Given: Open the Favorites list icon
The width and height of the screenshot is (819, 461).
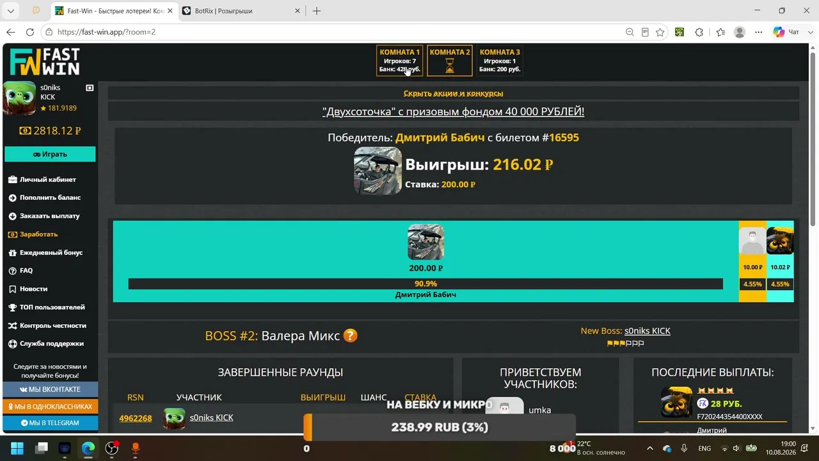Looking at the screenshot, I should click(x=720, y=32).
